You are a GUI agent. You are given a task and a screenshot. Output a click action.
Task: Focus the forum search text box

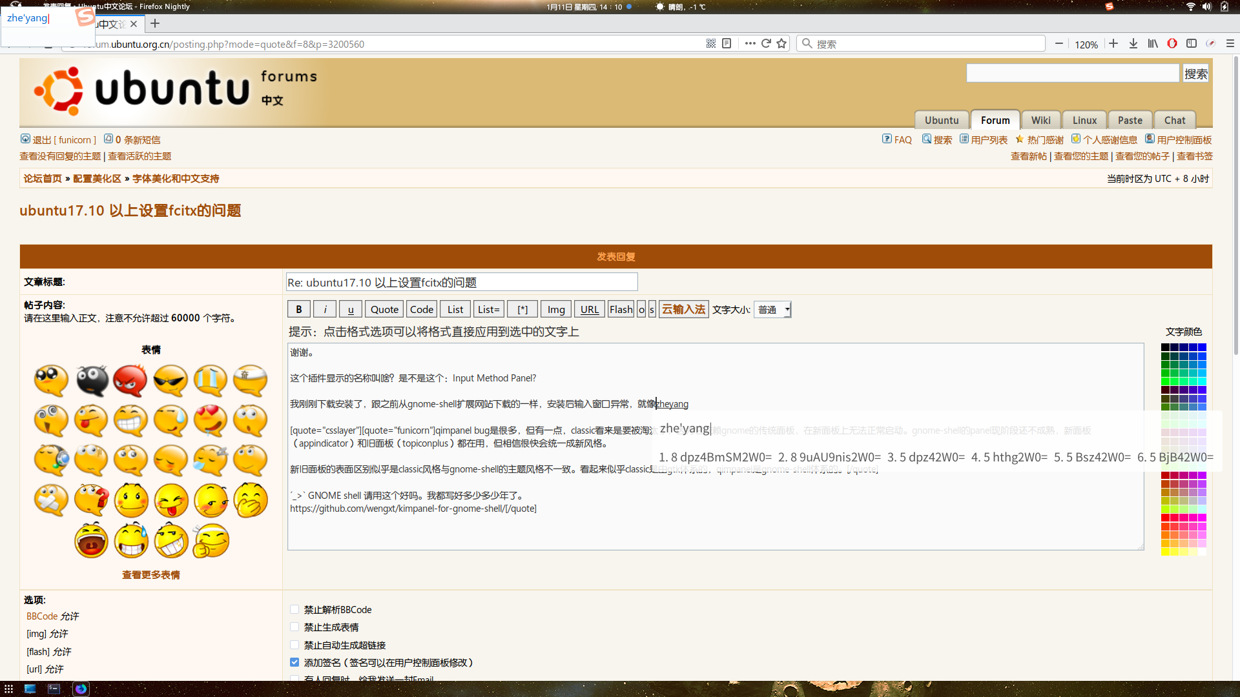1073,73
